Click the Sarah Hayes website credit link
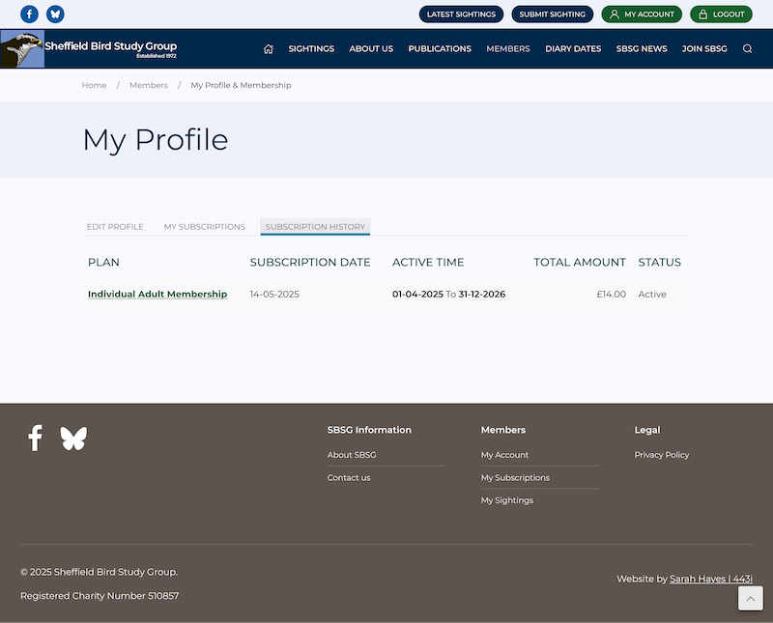The height and width of the screenshot is (623, 773). pos(710,580)
